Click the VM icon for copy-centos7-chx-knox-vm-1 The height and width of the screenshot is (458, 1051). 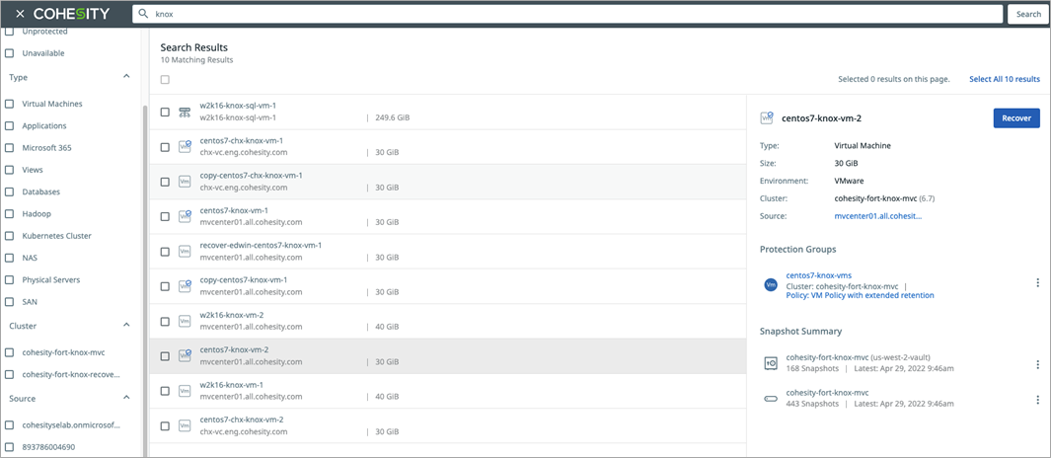[x=186, y=182]
